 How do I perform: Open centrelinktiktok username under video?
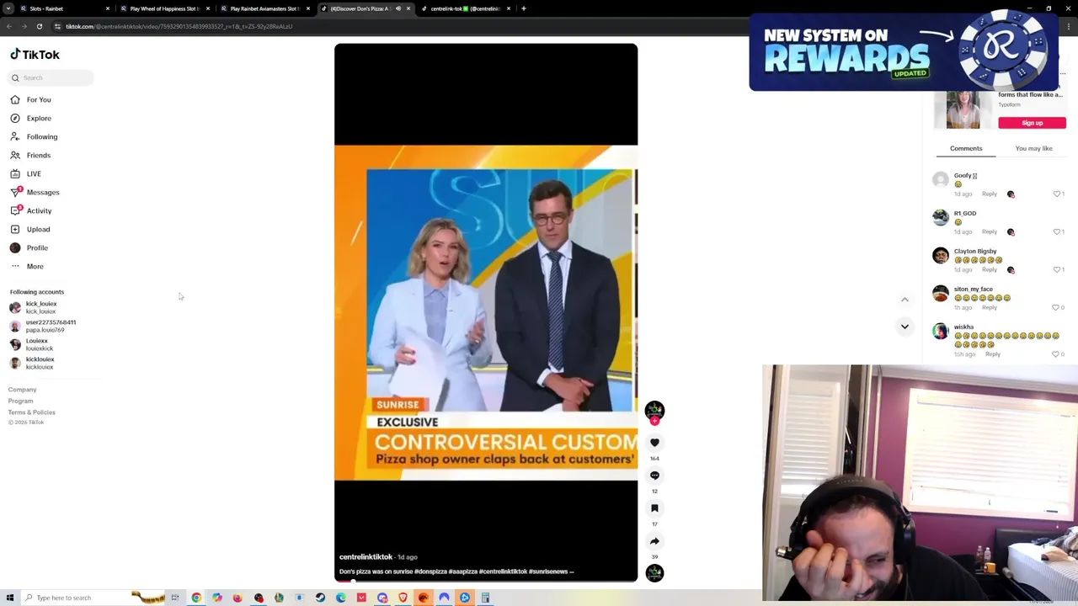click(366, 557)
